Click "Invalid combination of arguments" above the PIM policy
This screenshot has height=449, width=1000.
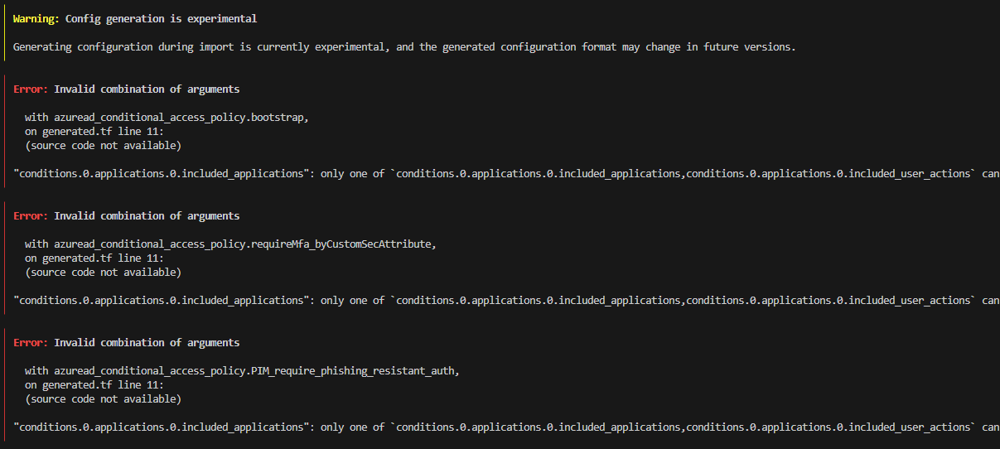(147, 343)
